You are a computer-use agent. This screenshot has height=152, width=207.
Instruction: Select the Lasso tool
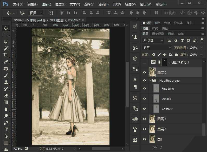coord(6,42)
